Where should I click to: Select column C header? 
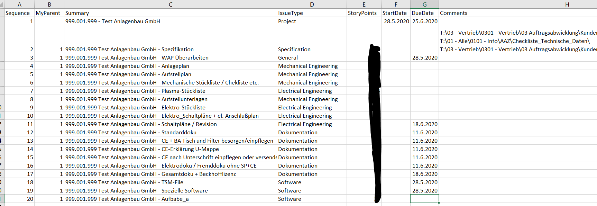[x=171, y=5]
